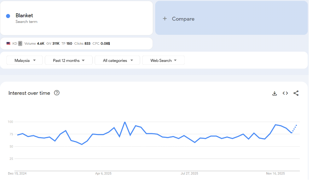This screenshot has height=180, width=309.
Task: Click the blue dot next to Blanket
Action: pos(8,16)
